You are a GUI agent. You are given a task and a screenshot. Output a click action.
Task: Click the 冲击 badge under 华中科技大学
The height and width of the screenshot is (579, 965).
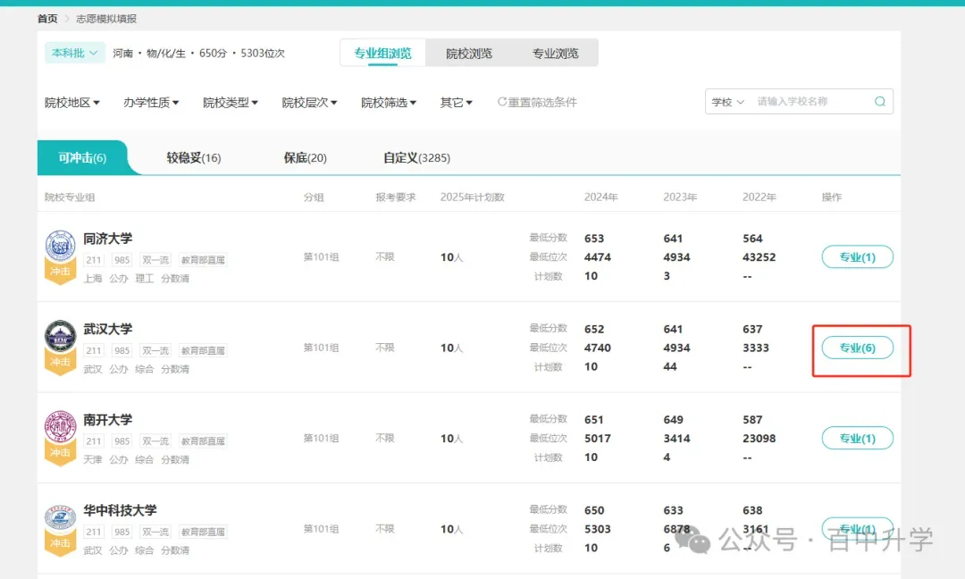click(x=61, y=542)
